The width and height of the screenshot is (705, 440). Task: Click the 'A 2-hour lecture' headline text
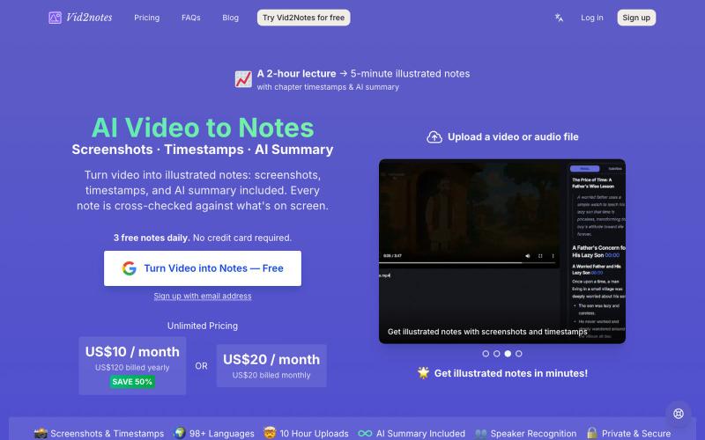[296, 74]
